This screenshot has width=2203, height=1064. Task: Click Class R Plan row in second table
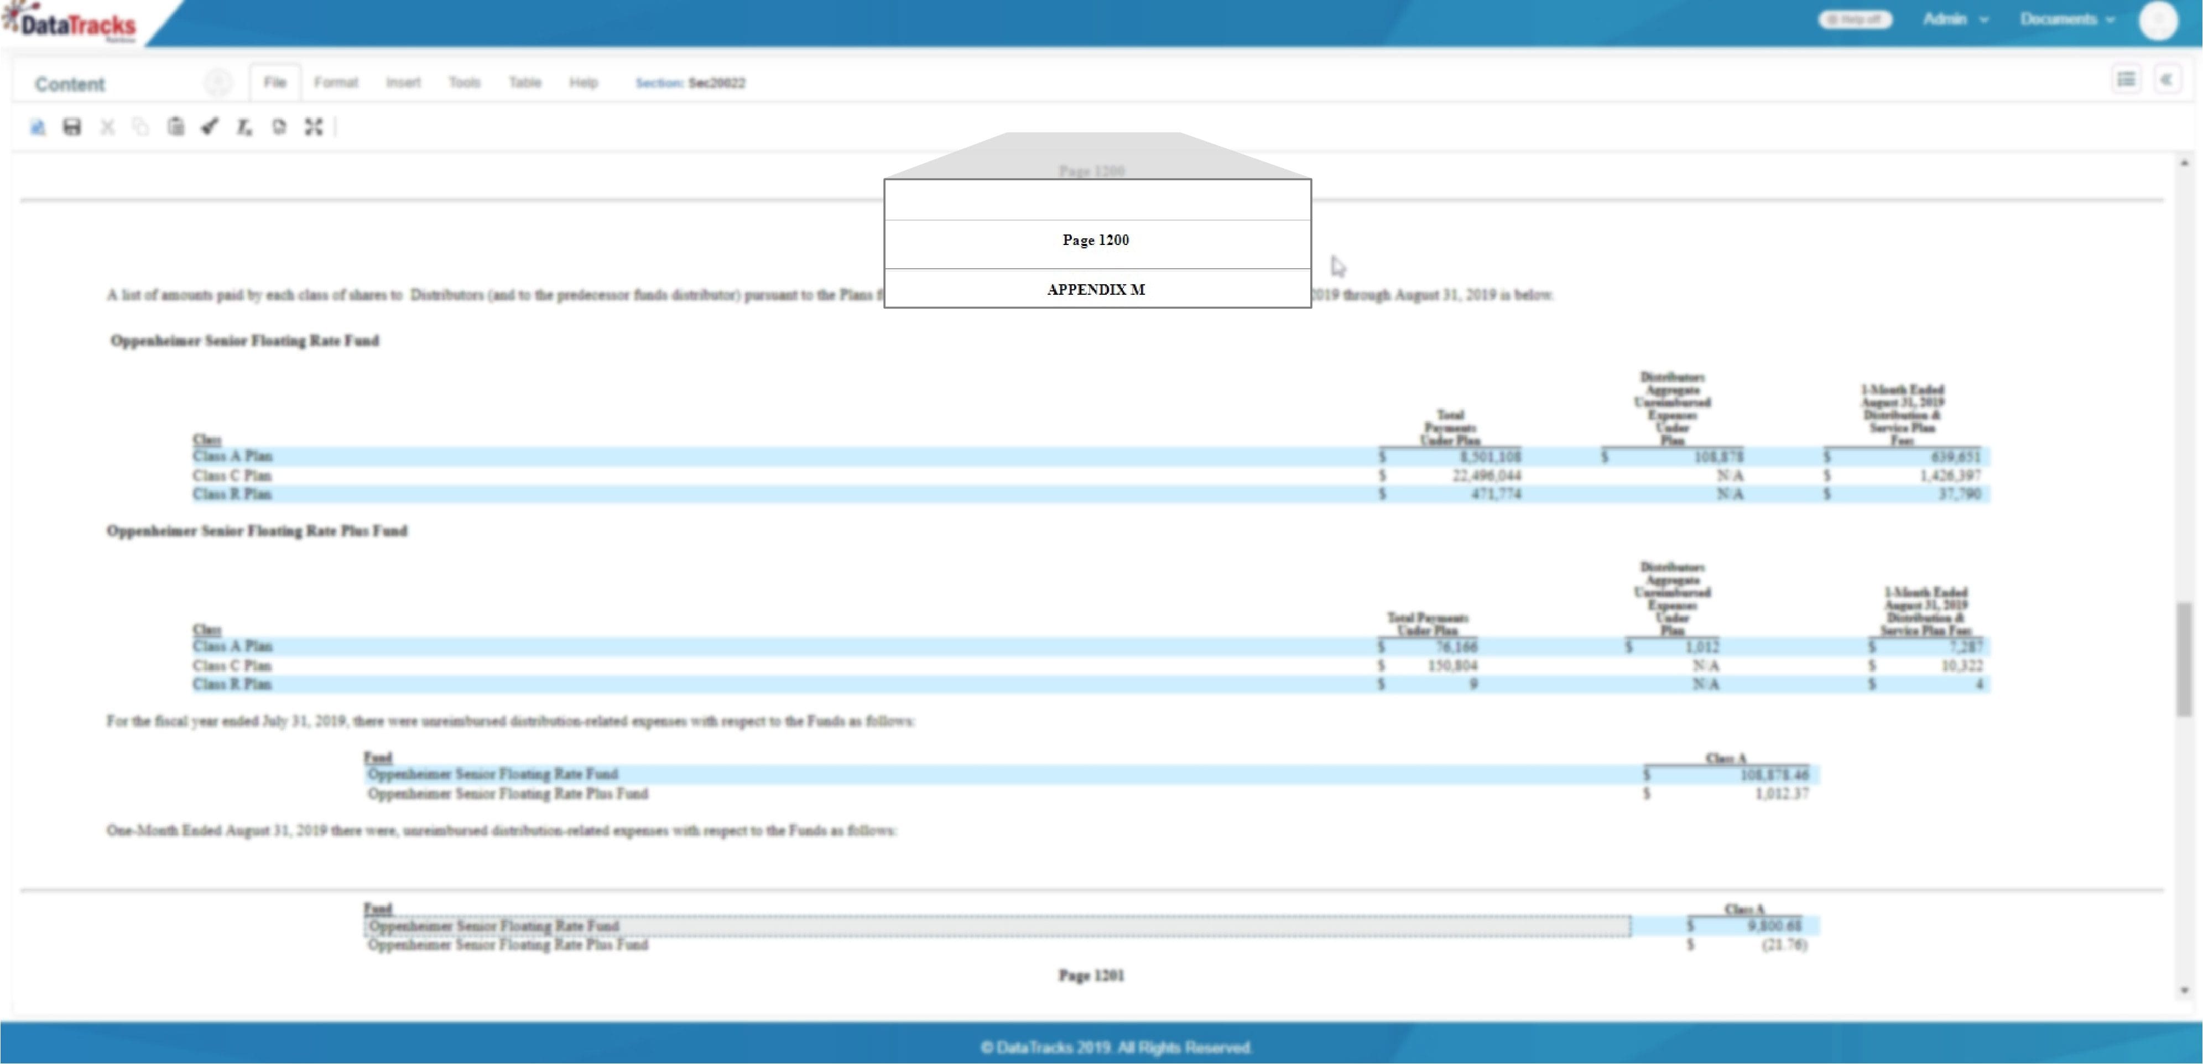[x=1090, y=684]
